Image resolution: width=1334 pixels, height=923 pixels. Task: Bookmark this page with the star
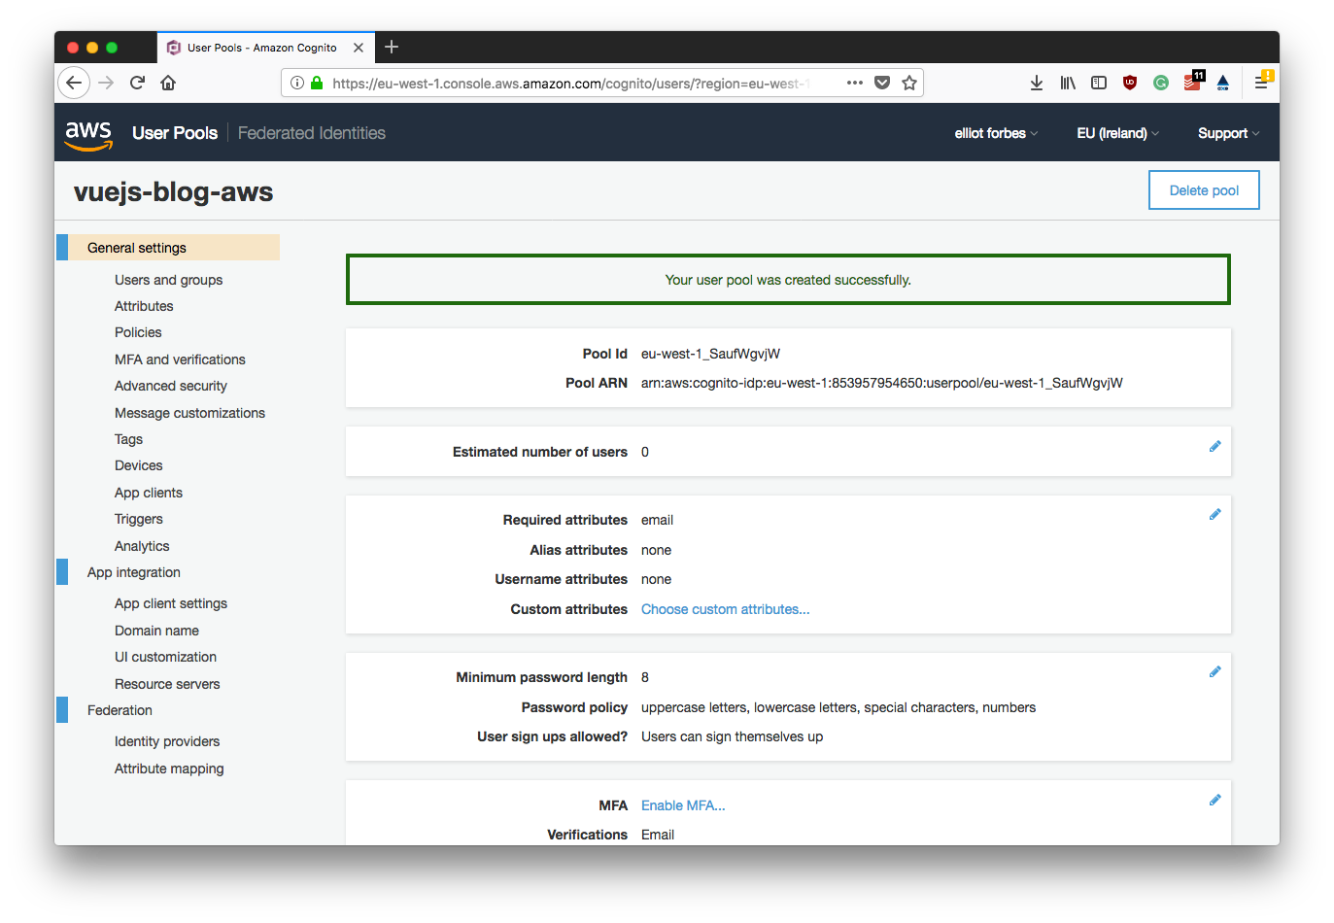pos(909,83)
